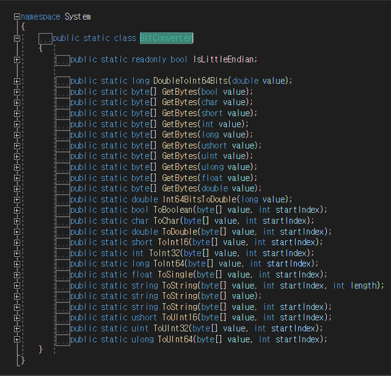Expand outlining for GetBytes(uint value)
391x376 pixels.
pyautogui.click(x=17, y=157)
